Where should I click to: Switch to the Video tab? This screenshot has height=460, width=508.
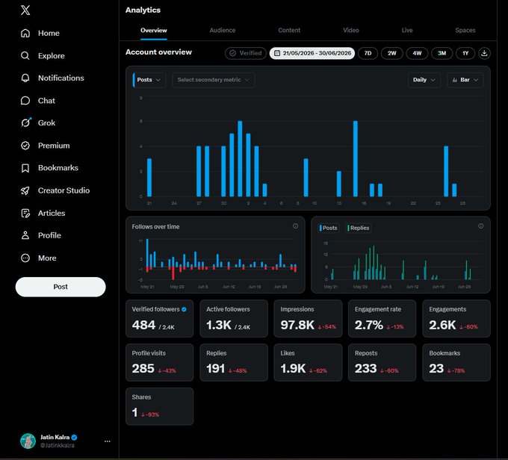(351, 31)
